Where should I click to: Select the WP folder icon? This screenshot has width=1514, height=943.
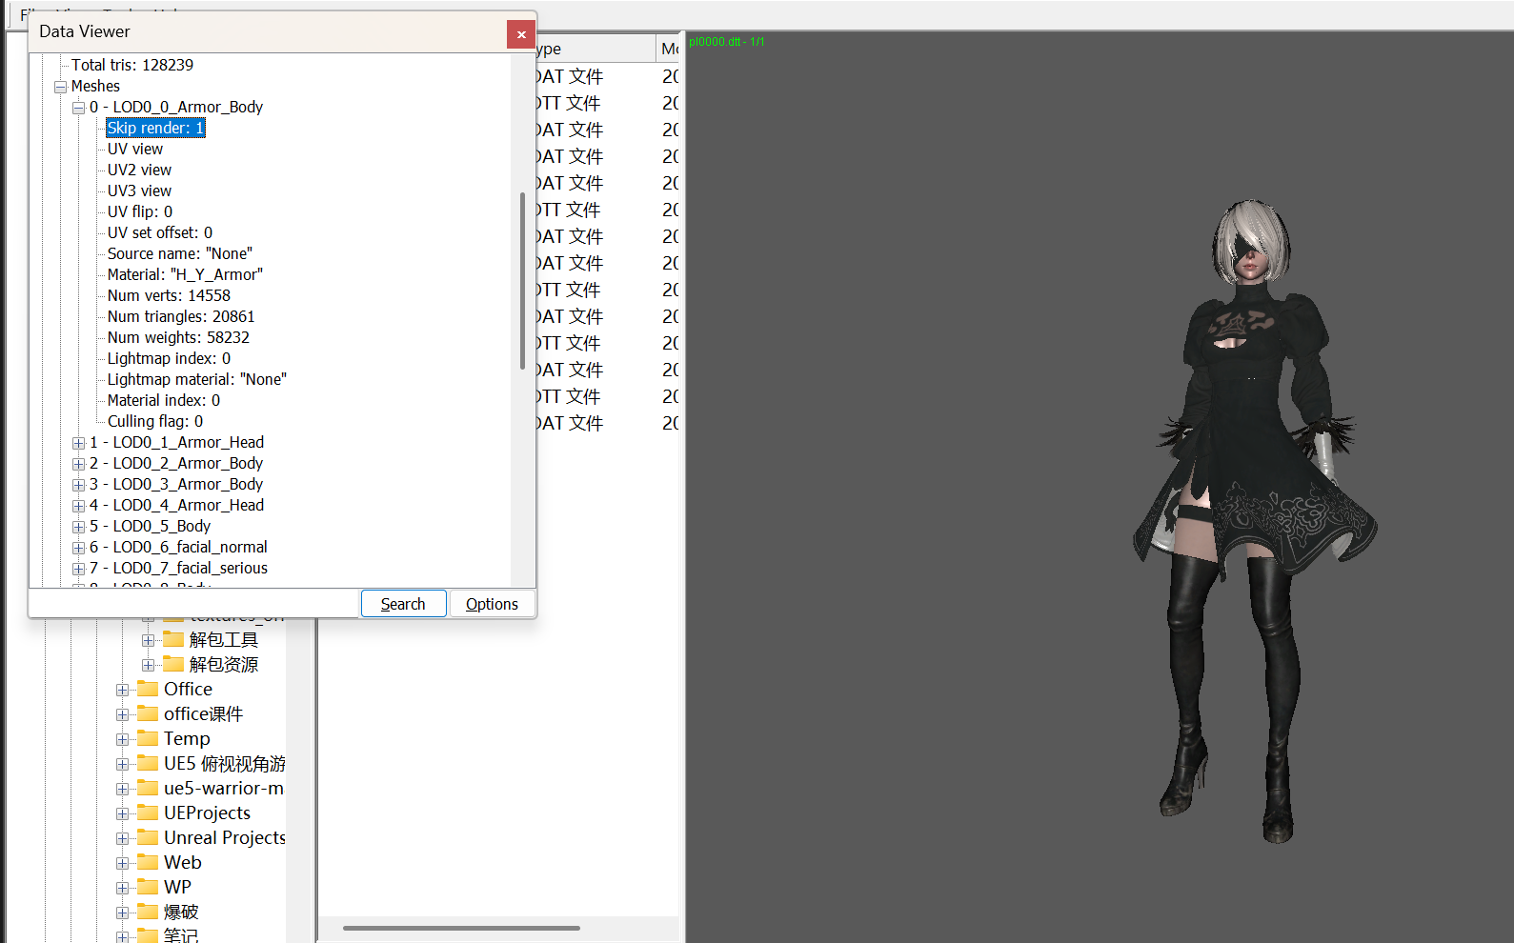[148, 887]
